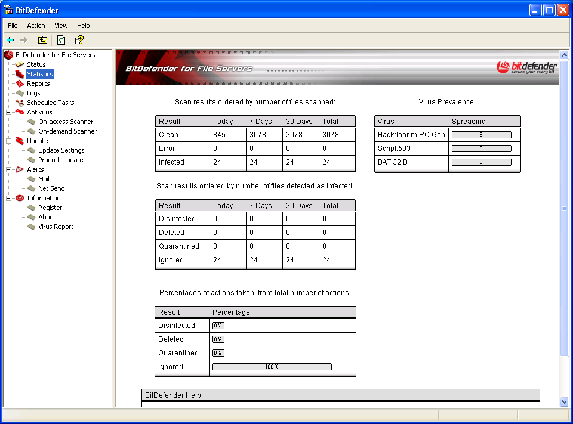Open Virus Report under Information
This screenshot has height=424, width=573.
point(56,227)
